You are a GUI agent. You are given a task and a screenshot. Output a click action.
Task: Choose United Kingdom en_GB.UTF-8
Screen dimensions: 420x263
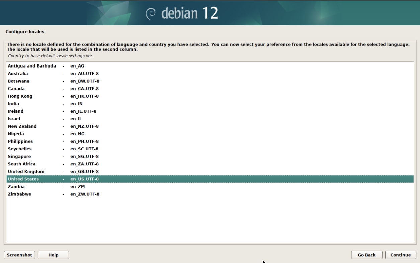[x=210, y=172]
